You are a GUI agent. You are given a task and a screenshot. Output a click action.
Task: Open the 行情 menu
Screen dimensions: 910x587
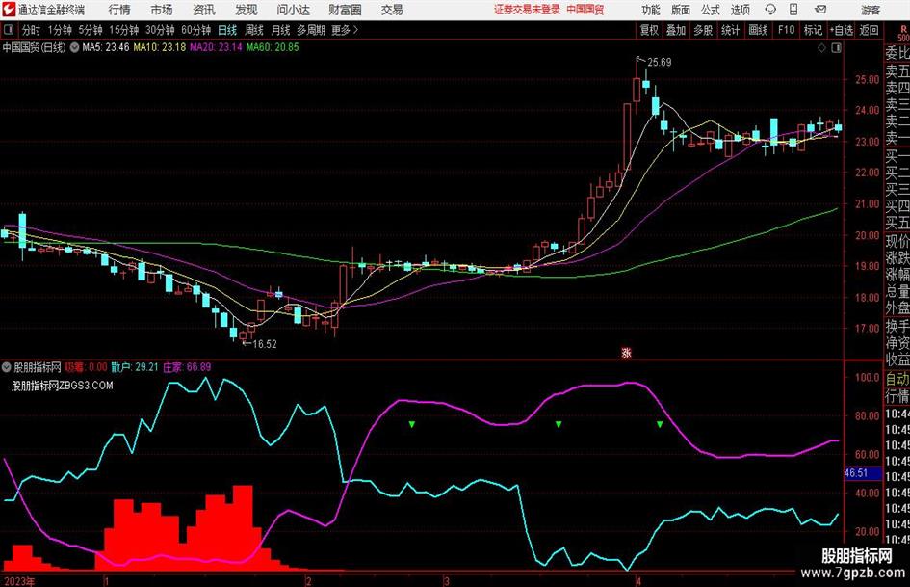(x=119, y=10)
